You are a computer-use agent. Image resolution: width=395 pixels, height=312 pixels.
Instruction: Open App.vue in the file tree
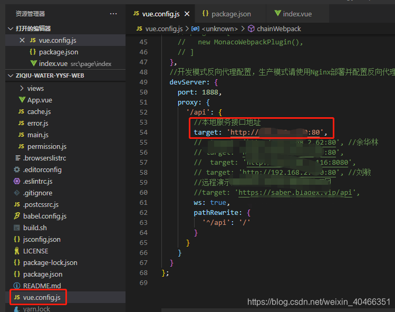pyautogui.click(x=65, y=100)
